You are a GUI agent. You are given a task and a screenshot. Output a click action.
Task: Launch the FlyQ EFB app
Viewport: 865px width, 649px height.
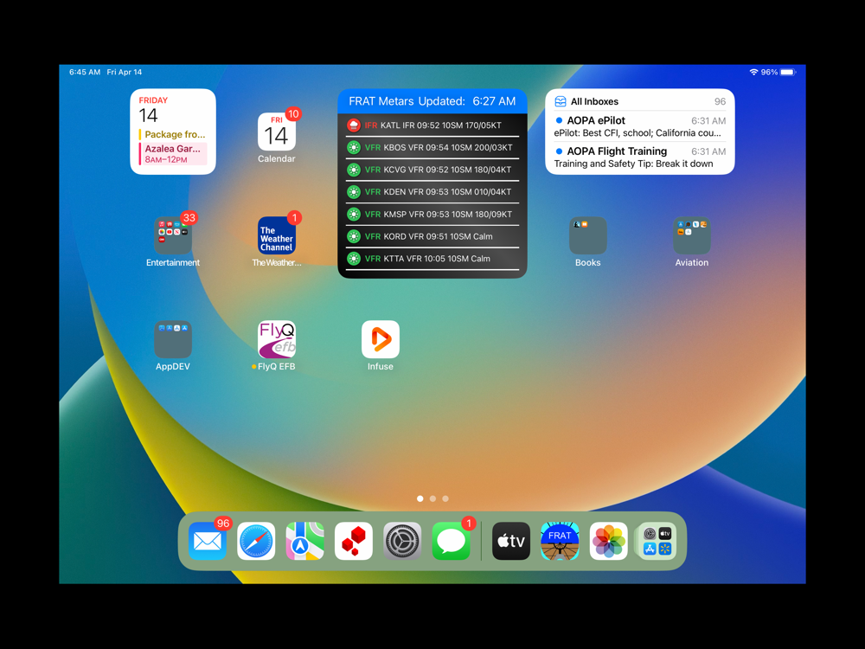277,339
